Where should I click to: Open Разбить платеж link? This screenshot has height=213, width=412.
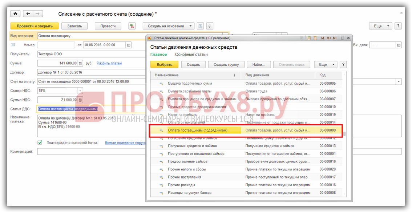click(109, 63)
